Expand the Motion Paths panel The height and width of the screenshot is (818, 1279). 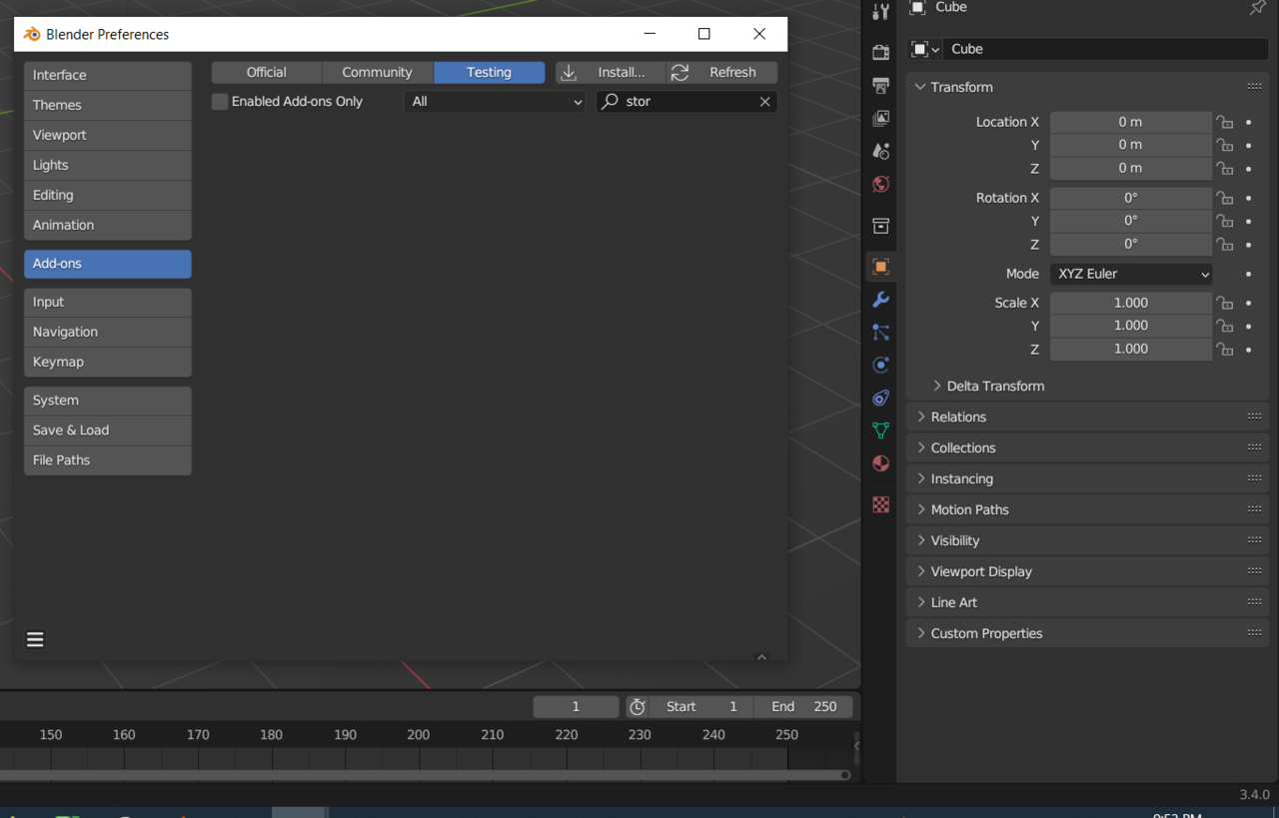click(920, 509)
